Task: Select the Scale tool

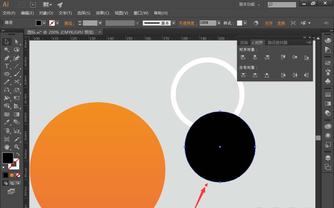Action: point(17,90)
